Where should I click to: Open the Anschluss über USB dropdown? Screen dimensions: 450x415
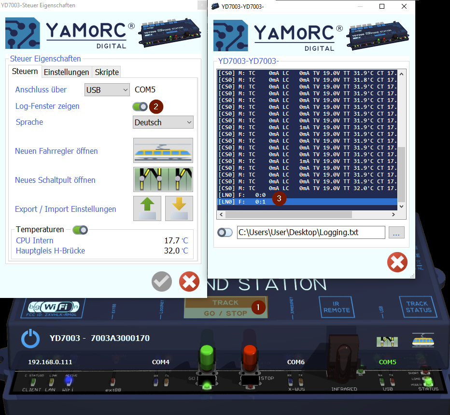[x=107, y=90]
